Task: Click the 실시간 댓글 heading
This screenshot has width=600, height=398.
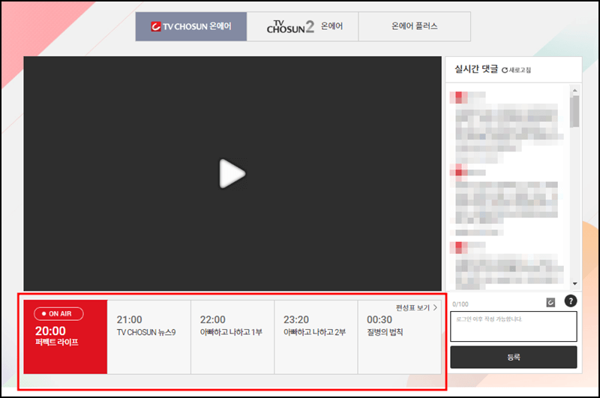Action: 476,69
